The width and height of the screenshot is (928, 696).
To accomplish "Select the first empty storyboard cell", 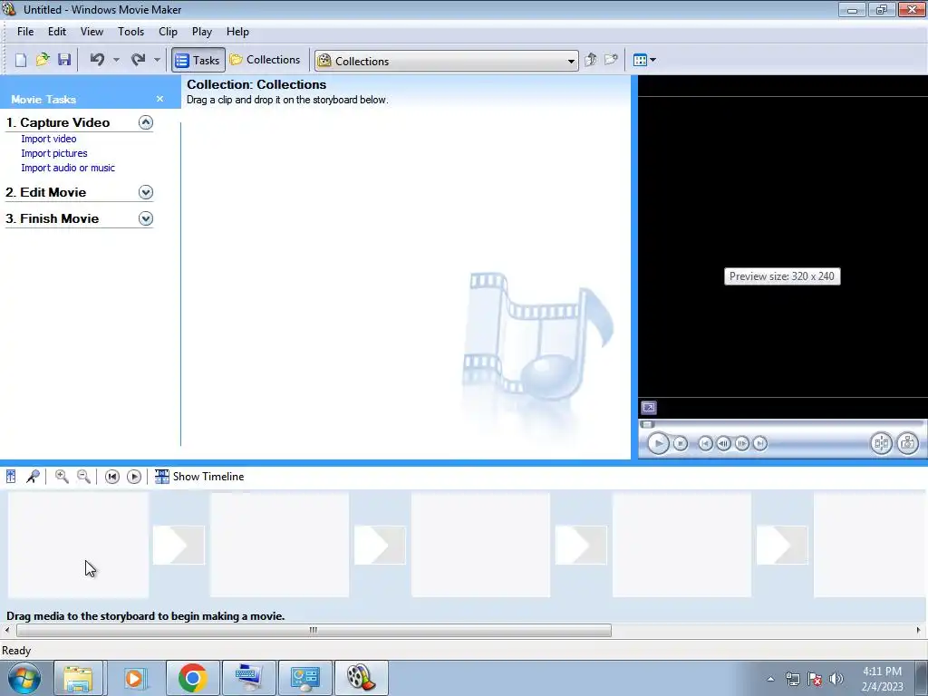I will (78, 545).
